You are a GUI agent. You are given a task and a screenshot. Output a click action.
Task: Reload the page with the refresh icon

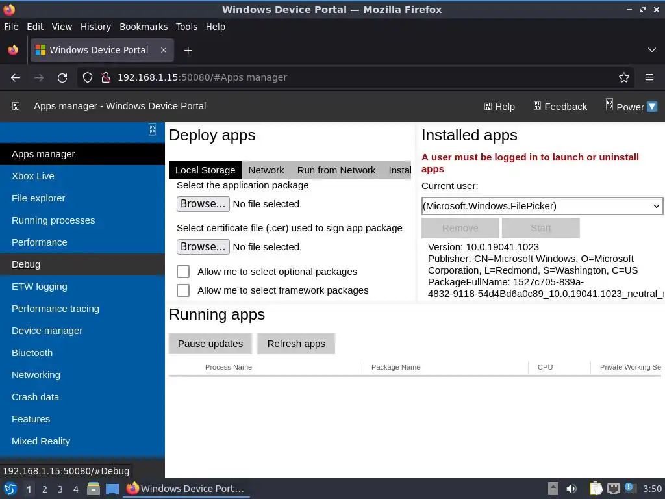pyautogui.click(x=62, y=78)
